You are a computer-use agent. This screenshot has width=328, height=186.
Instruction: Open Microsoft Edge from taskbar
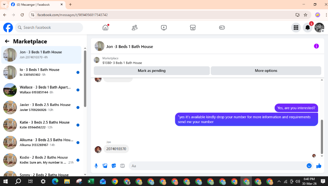(55, 181)
